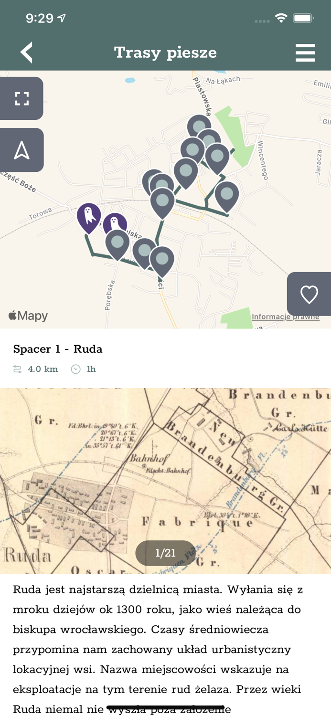331x716 pixels.
Task: Open the hamburger menu
Action: tap(305, 53)
